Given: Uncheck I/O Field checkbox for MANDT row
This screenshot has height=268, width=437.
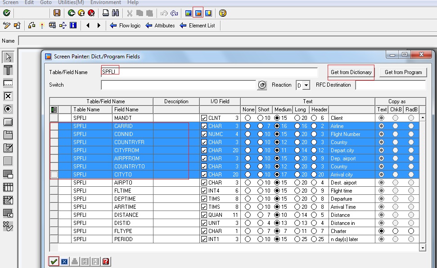Looking at the screenshot, I should 204,118.
